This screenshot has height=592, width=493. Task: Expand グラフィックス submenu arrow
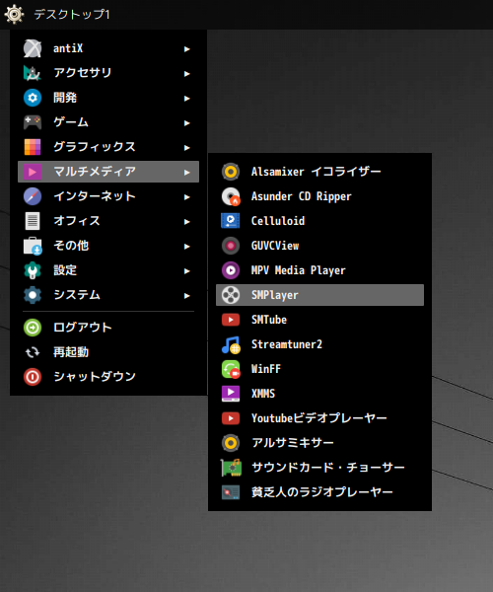(x=186, y=148)
